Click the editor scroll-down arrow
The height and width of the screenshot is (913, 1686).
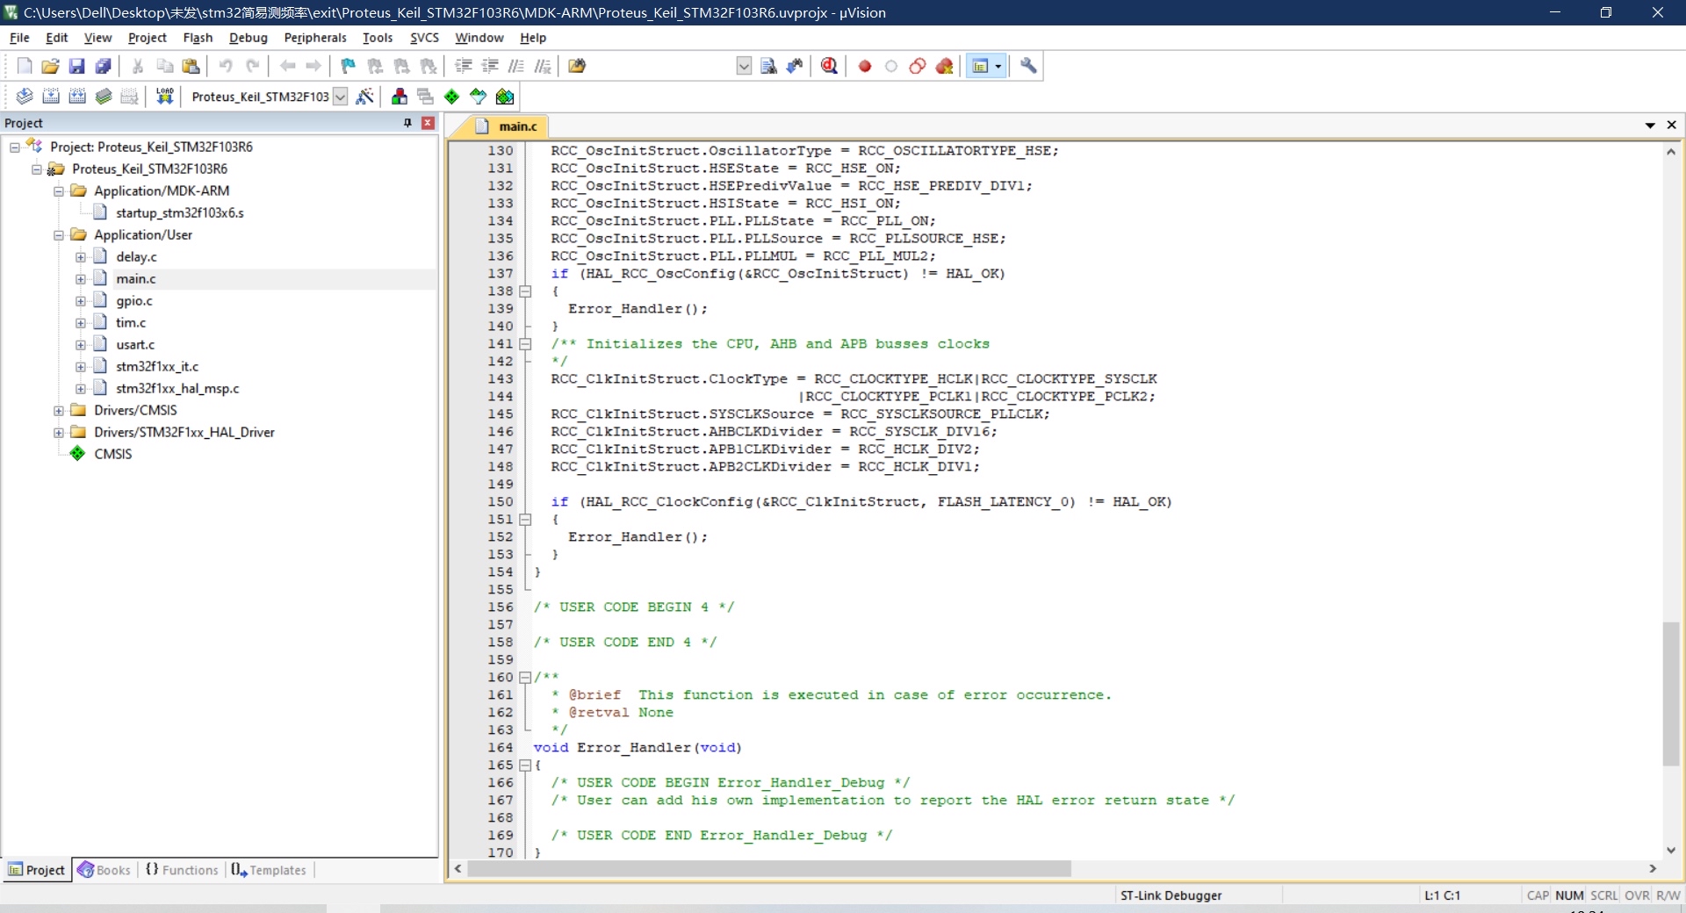click(x=1671, y=850)
